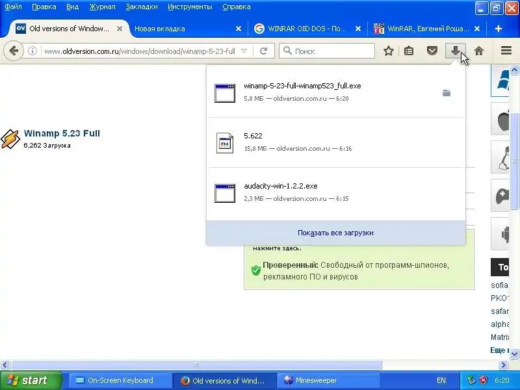Viewport: 520px width, 390px height.
Task: Click the horizontal scrollbar right arrow
Action: click(x=504, y=365)
